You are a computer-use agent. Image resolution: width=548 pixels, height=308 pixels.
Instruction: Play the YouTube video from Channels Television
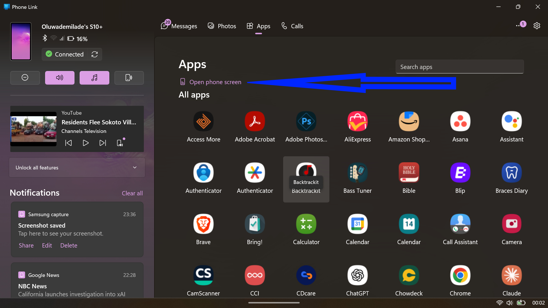[x=85, y=143]
